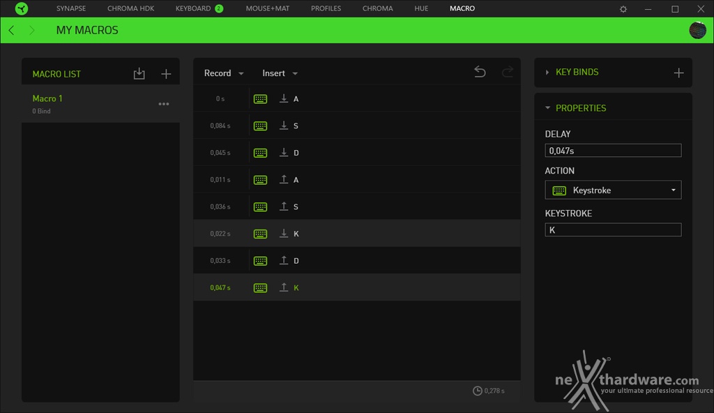Click the My Macros page title
Image resolution: width=714 pixels, height=413 pixels.
tap(87, 30)
